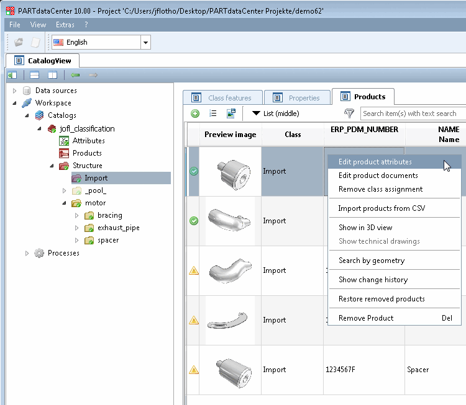The width and height of the screenshot is (466, 405).
Task: Click the text search input field
Action: (413, 113)
